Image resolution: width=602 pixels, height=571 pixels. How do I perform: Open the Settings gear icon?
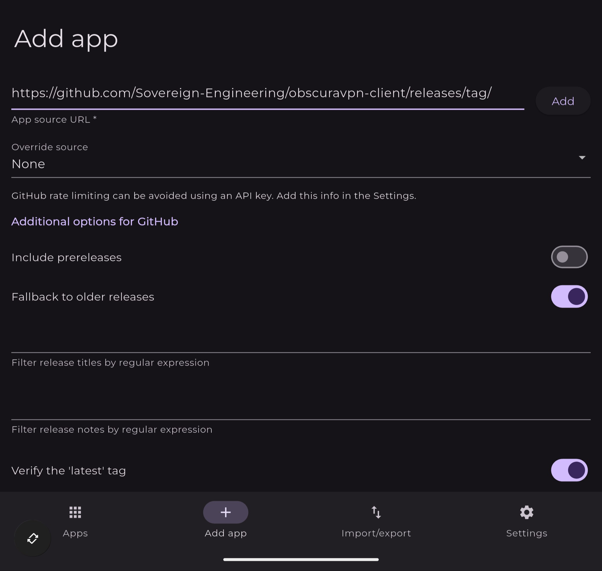tap(527, 512)
